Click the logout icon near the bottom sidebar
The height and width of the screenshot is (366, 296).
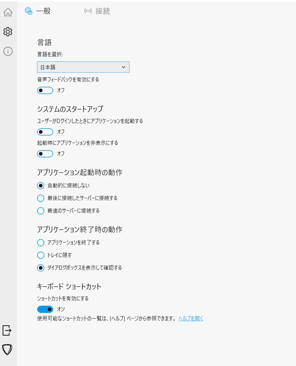[x=7, y=331]
